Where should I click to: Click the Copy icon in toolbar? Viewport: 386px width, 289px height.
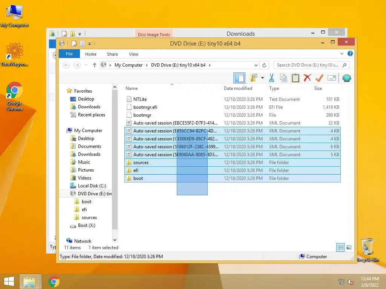[x=283, y=78]
